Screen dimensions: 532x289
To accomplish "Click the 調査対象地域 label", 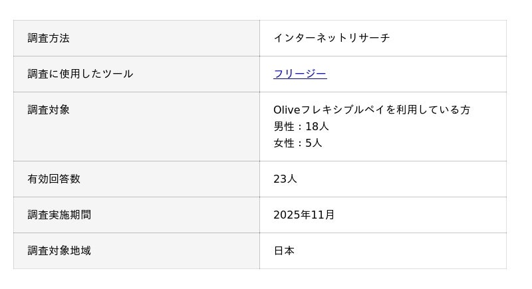I will coord(59,250).
